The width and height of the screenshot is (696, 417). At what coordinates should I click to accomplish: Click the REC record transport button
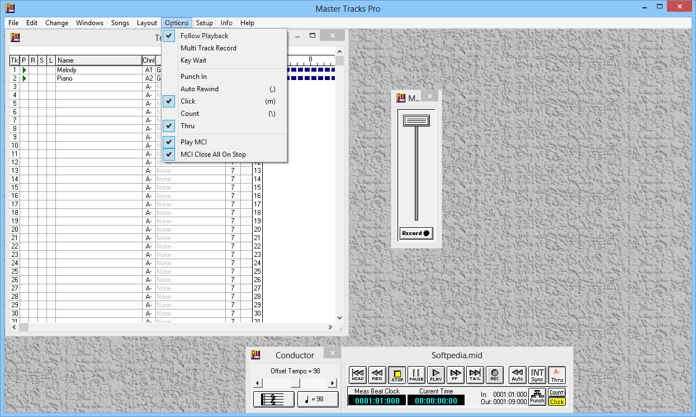click(495, 375)
